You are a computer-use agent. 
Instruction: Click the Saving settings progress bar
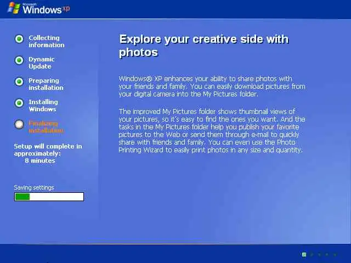coord(49,197)
